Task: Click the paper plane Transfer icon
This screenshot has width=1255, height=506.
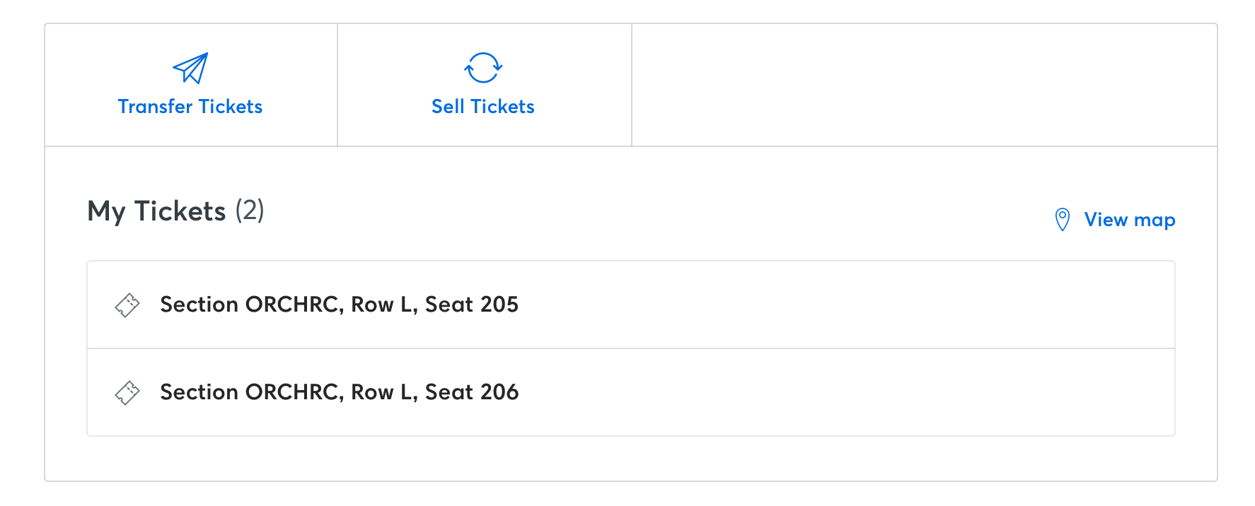Action: 190,68
